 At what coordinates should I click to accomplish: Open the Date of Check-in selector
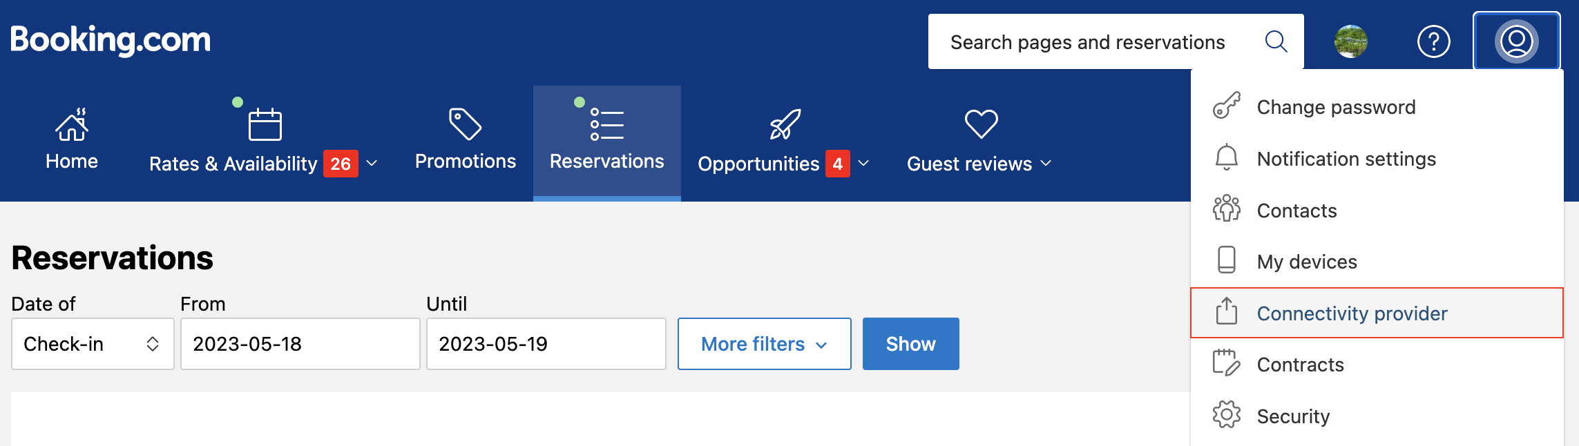click(x=93, y=344)
